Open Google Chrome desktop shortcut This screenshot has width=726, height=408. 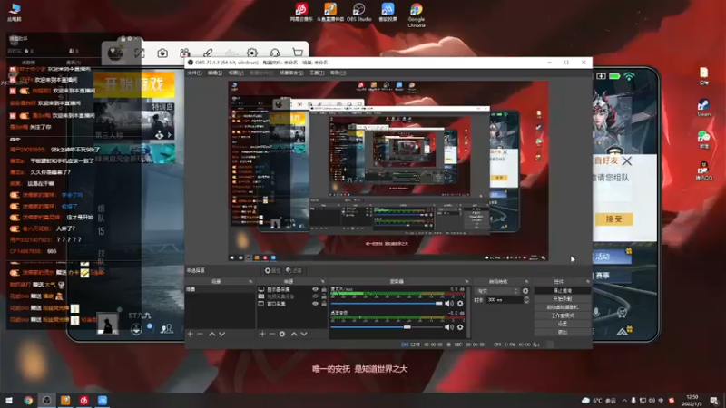pos(417,15)
